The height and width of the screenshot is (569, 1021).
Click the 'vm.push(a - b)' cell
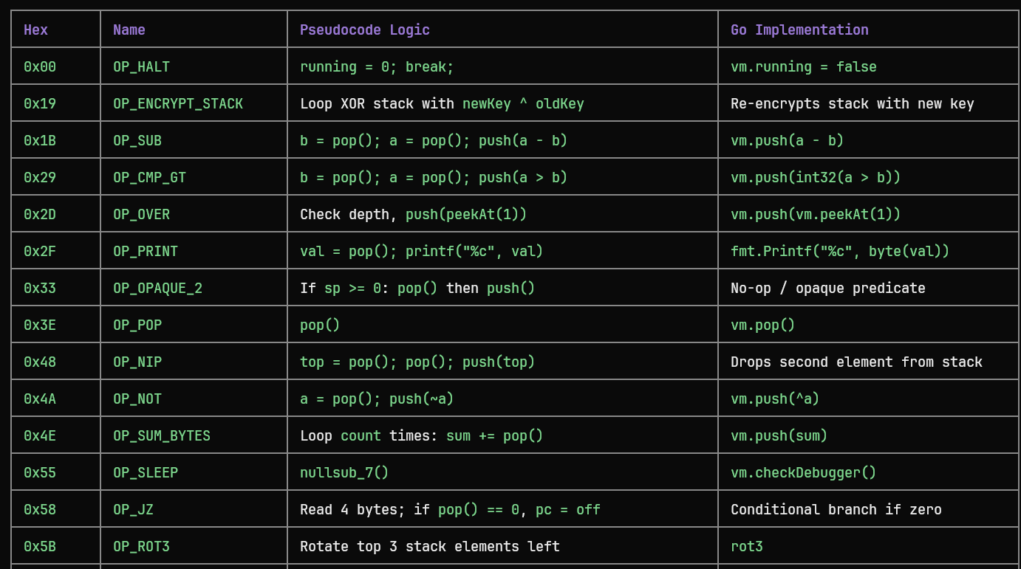point(869,140)
